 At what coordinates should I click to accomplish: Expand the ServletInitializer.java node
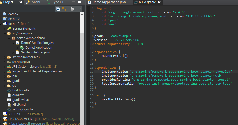point(13,53)
